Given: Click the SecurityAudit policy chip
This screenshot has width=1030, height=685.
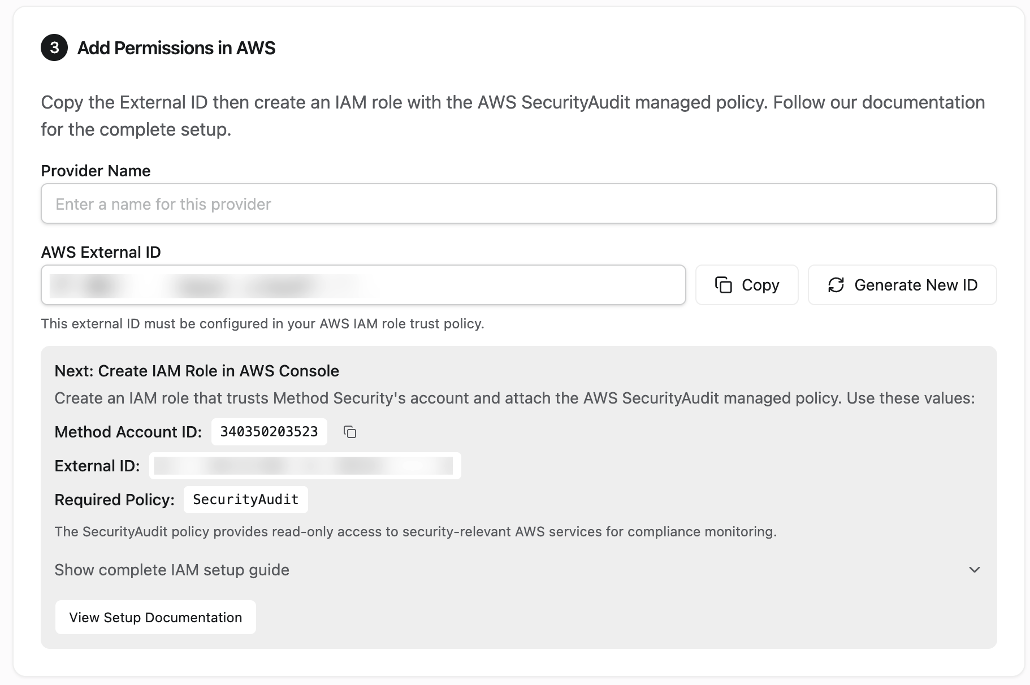Looking at the screenshot, I should point(245,500).
